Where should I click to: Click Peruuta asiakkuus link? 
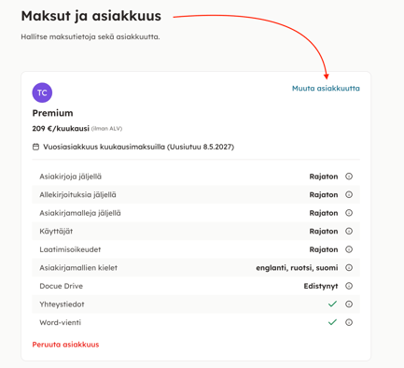click(65, 345)
